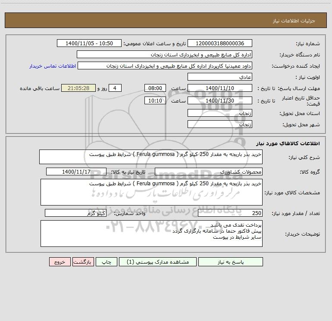
Task: Click the label ایجاد کننده درخواست:
Action: coord(296,66)
